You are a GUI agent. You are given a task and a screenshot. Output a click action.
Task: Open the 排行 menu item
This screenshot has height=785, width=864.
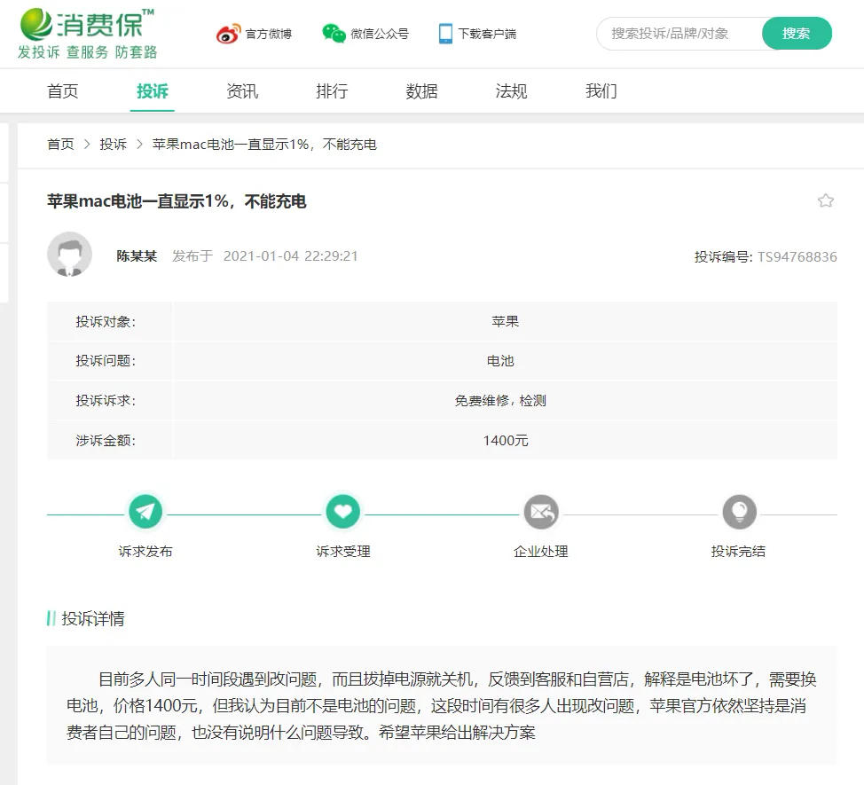click(331, 90)
